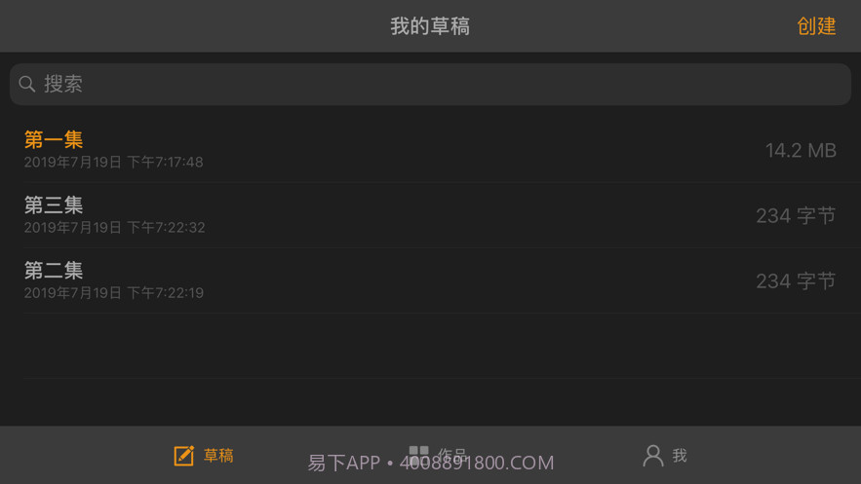Click the 14.2 MB file size label
The height and width of the screenshot is (484, 861).
click(x=801, y=150)
